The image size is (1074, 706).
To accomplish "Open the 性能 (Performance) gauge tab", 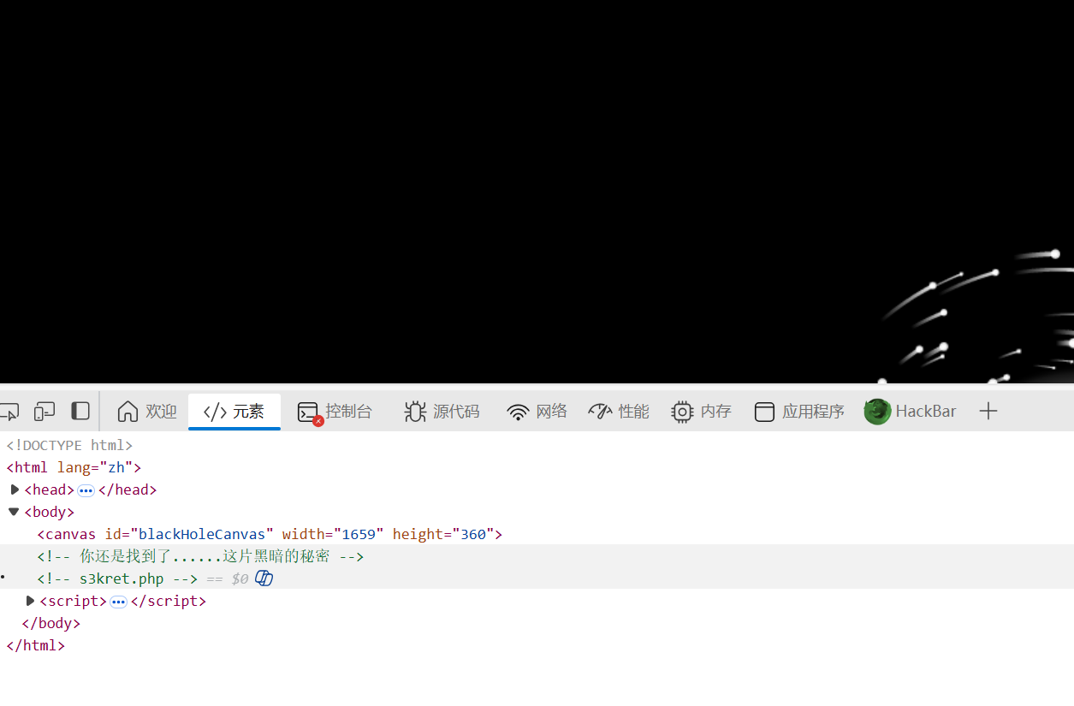I will click(x=619, y=412).
